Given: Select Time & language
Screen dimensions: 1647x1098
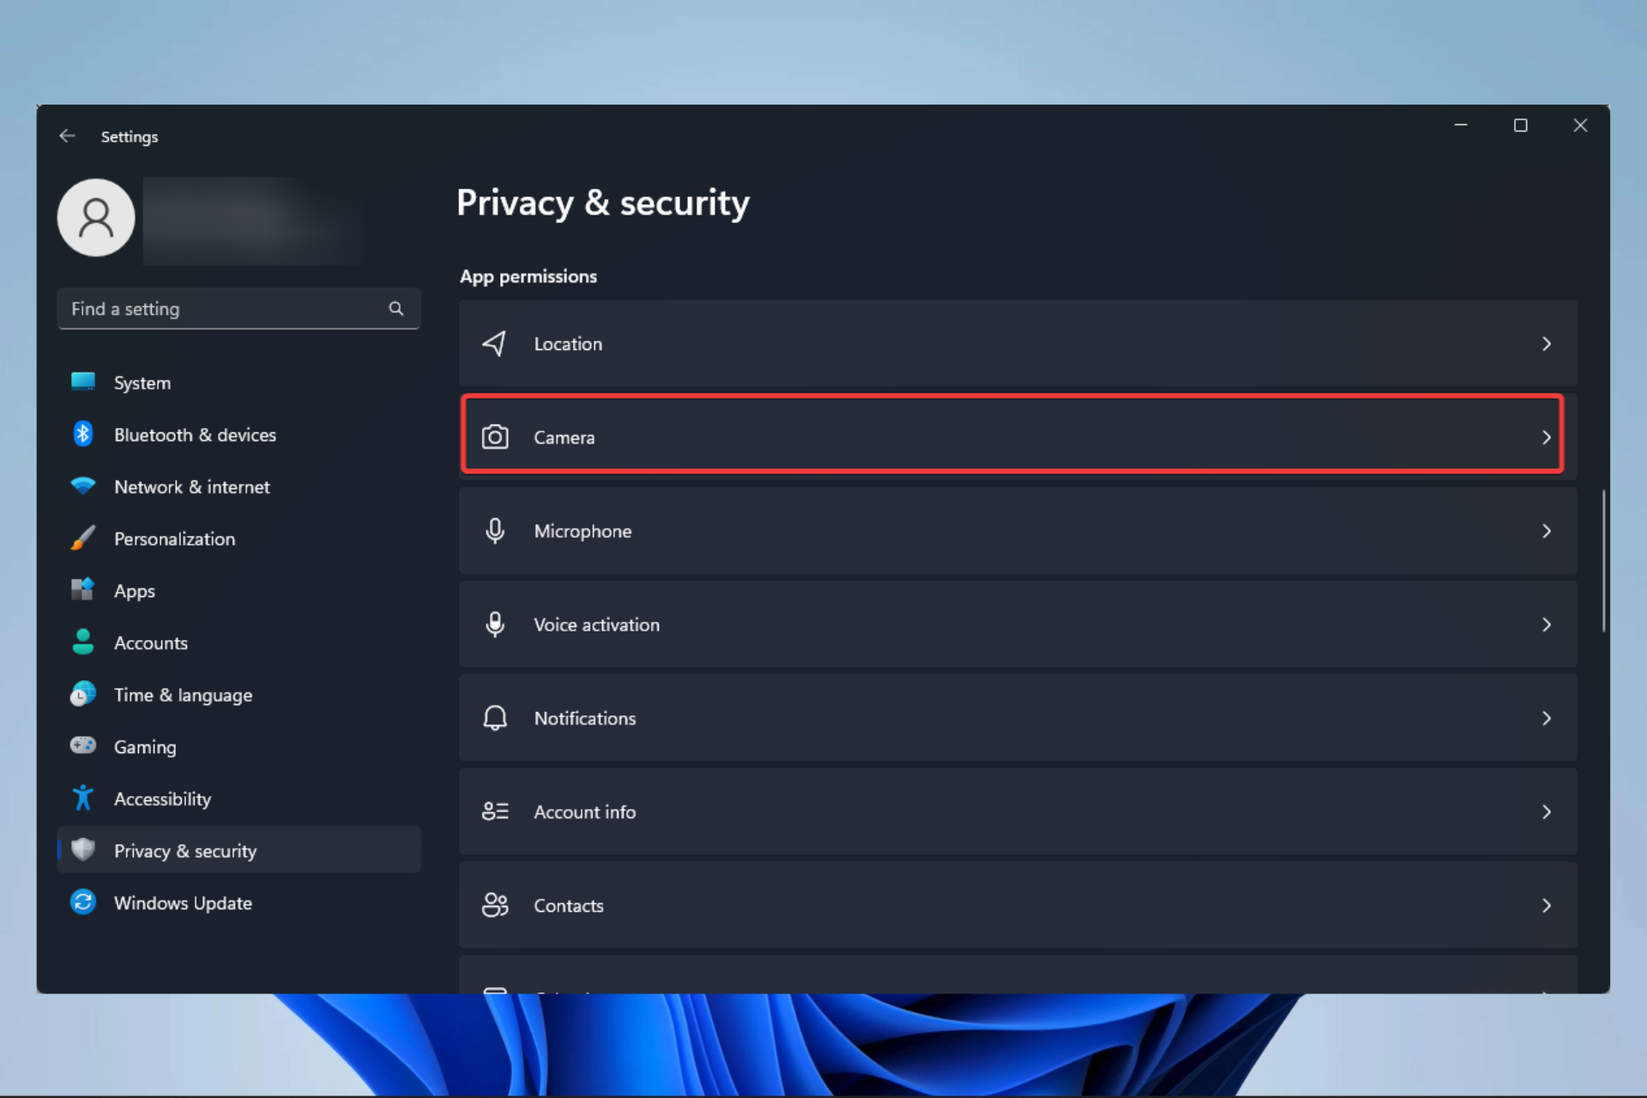Looking at the screenshot, I should [238, 695].
